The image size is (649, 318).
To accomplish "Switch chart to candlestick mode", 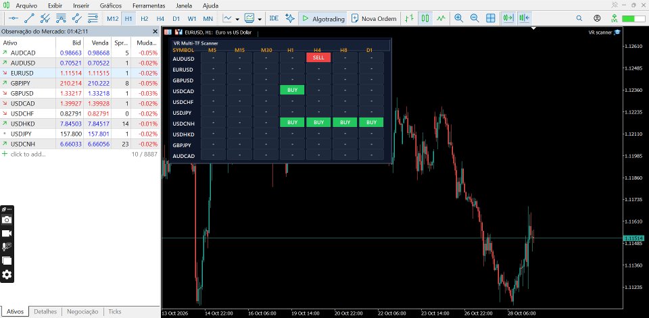I will 425,18.
